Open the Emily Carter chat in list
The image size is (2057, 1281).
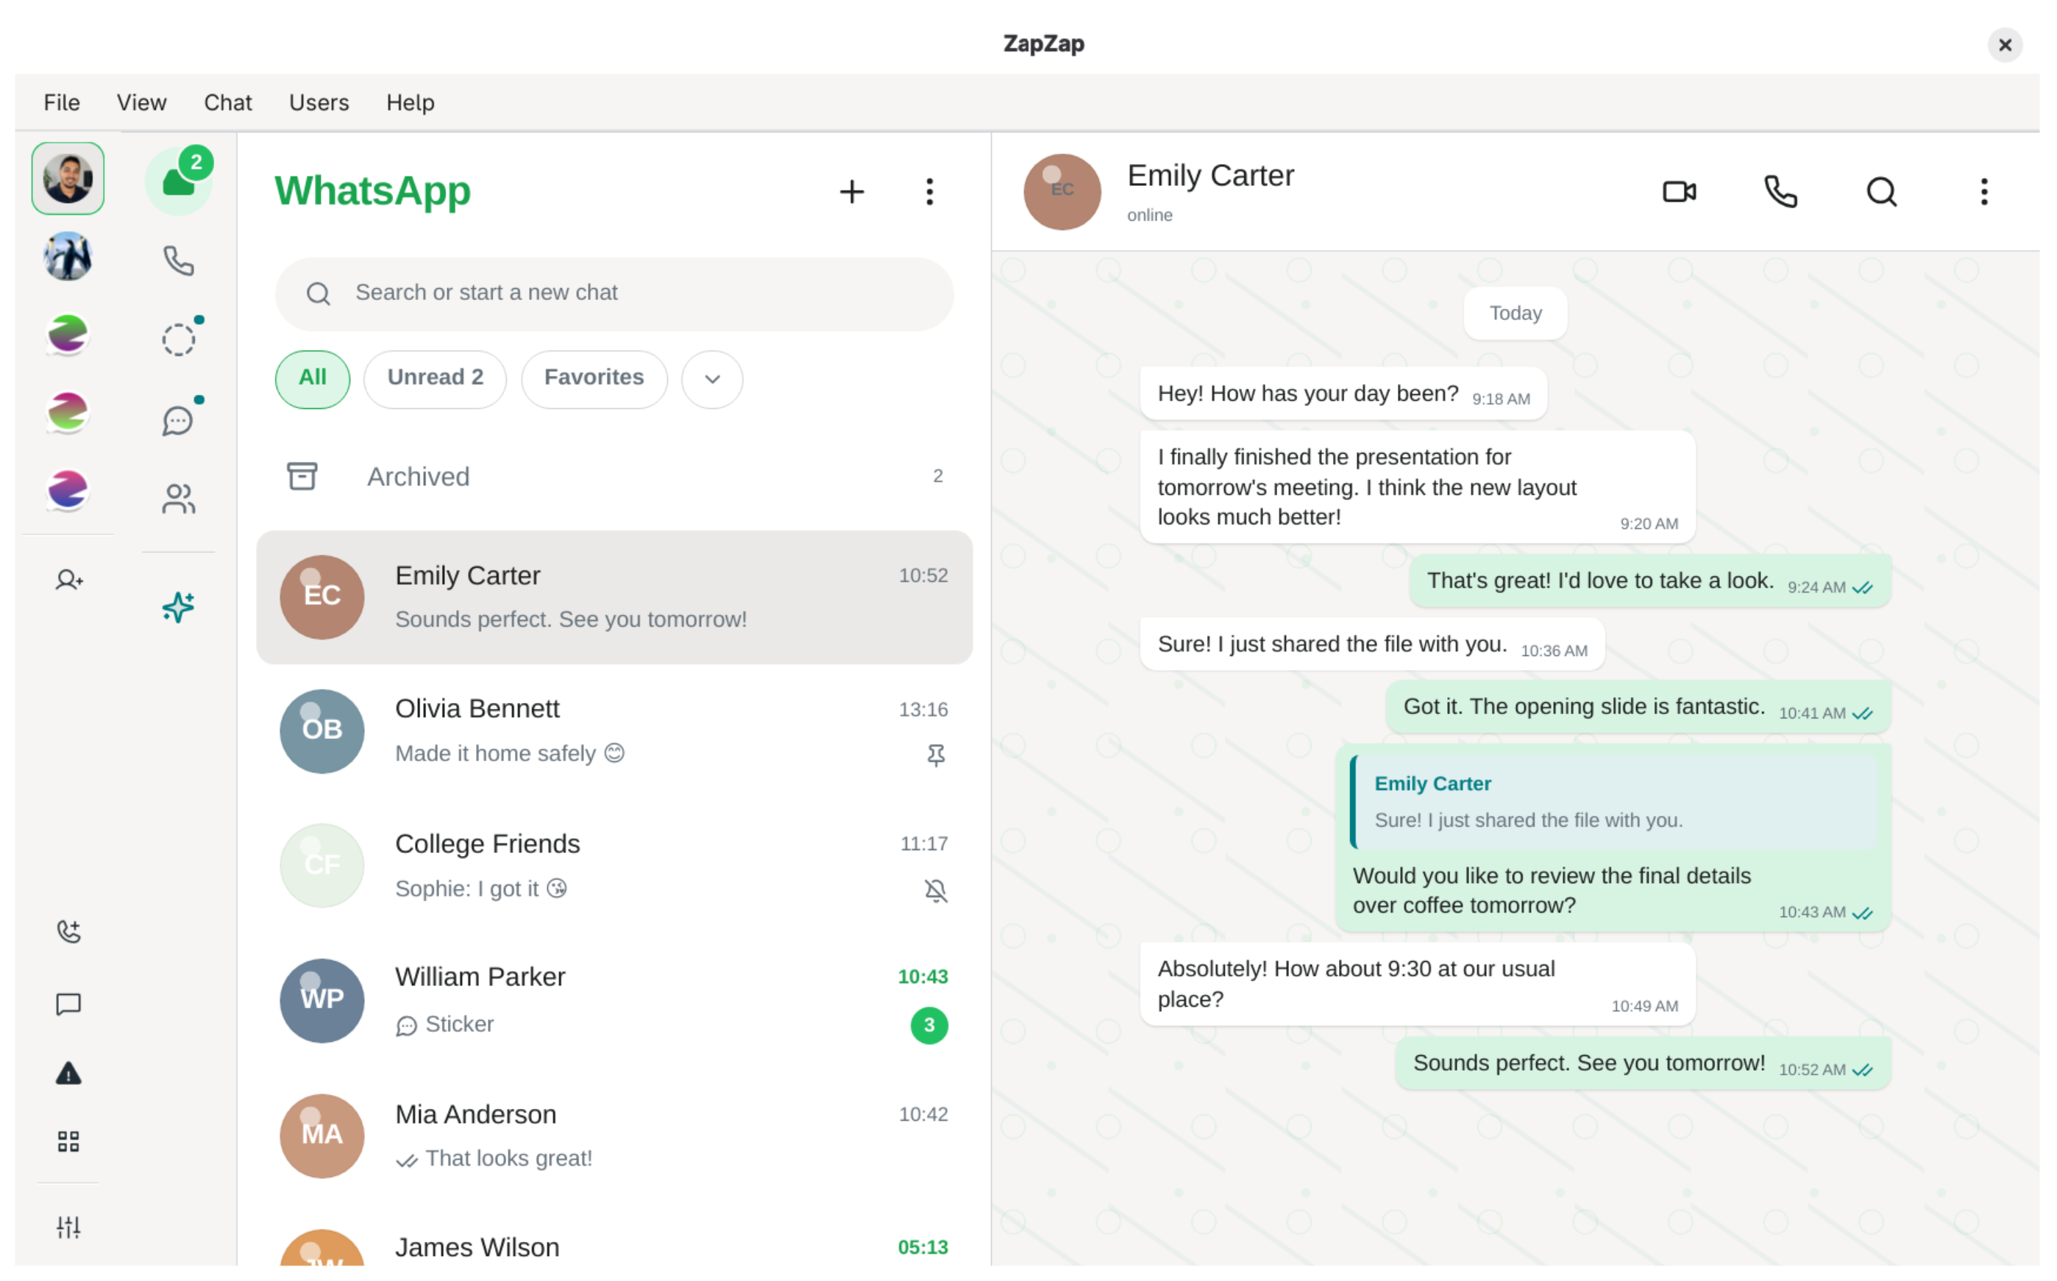tap(614, 597)
